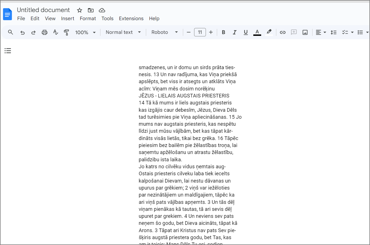Screen dimensions: 370x245
Task: Click the line starting '14 Tā kā mums'
Action: coord(185,103)
